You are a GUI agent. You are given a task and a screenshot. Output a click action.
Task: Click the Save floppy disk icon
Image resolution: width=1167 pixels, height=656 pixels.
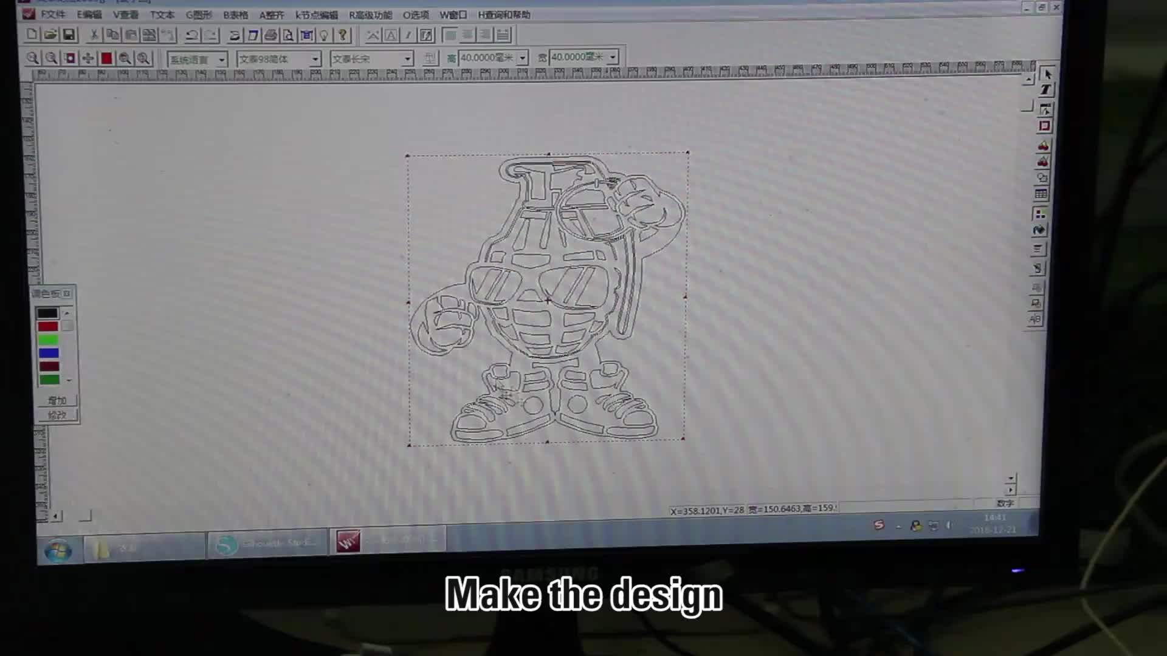pos(69,35)
